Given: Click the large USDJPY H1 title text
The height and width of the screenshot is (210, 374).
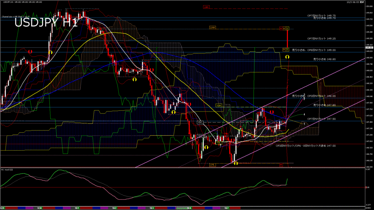Looking at the screenshot, I should (46, 23).
